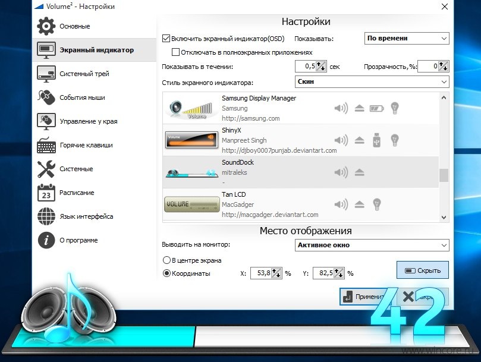Click the X coordinate spinner arrows
Viewport: 481px width, 362px height.
(x=276, y=273)
